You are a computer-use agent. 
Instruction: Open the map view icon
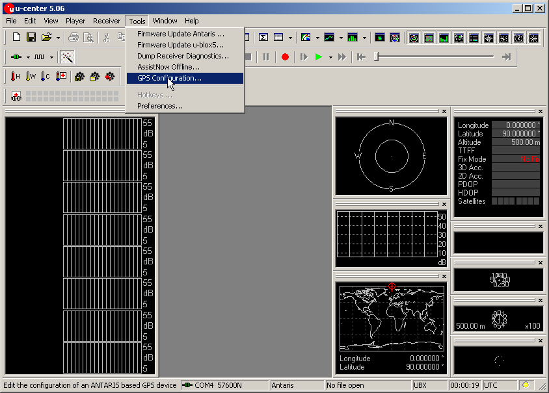[306, 37]
